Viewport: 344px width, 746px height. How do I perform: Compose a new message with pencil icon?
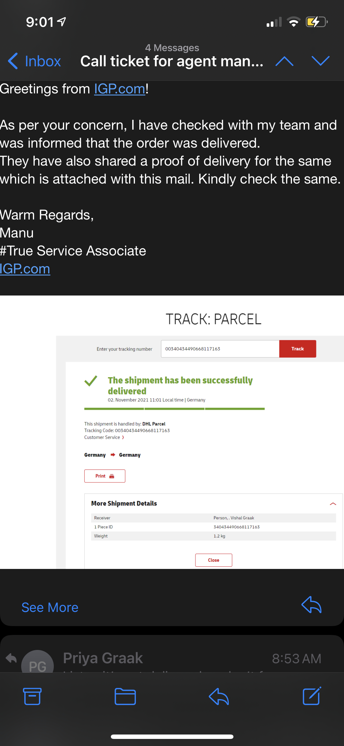pyautogui.click(x=312, y=696)
